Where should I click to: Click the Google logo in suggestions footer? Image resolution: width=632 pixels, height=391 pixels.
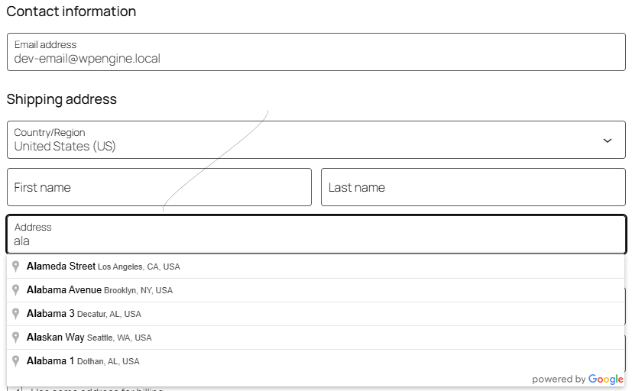(x=606, y=380)
